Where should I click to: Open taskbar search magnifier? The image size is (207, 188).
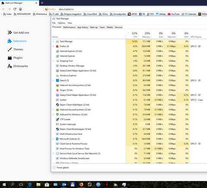click(13, 185)
